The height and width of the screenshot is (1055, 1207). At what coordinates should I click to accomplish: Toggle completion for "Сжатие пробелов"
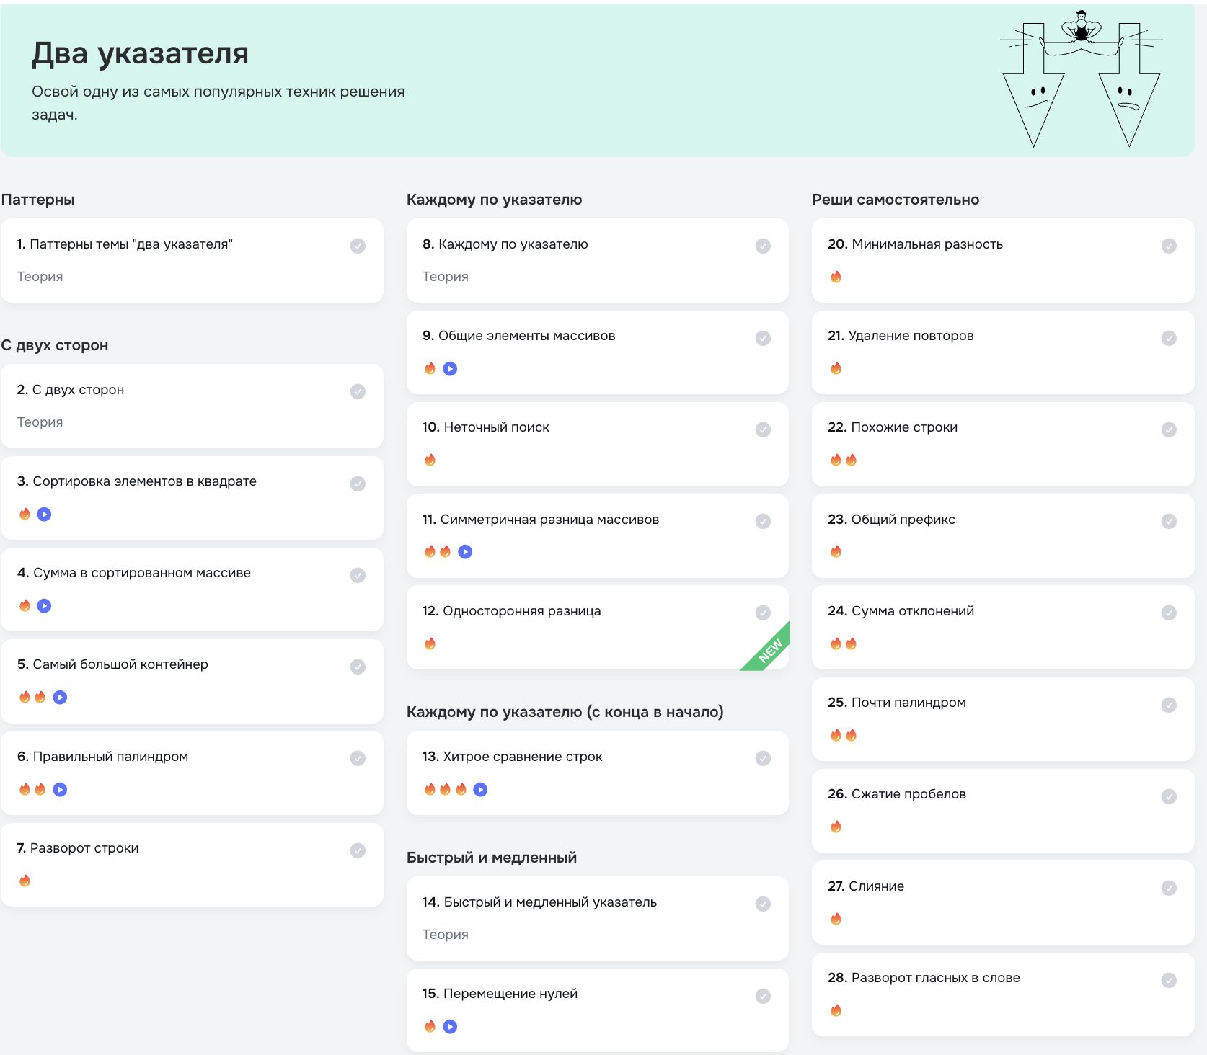tap(1169, 796)
